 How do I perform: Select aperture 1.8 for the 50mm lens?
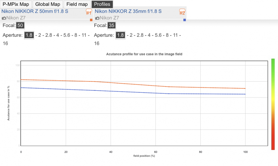pyautogui.click(x=29, y=35)
